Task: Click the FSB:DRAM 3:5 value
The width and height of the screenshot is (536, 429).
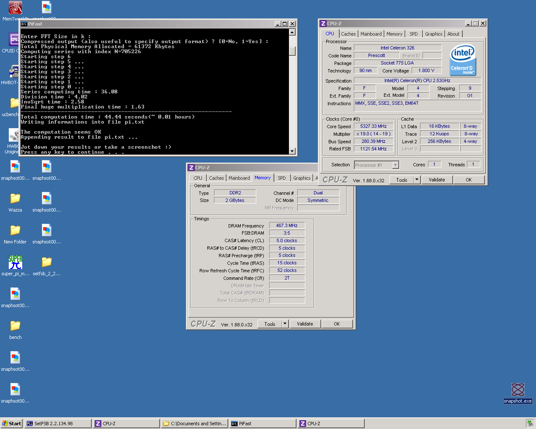Action: [287, 233]
